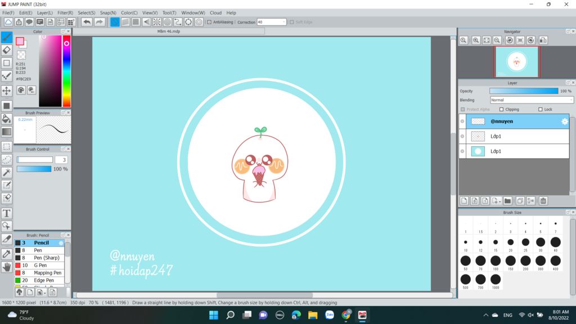The image size is (576, 324).
Task: Select the Text tool
Action: click(7, 213)
